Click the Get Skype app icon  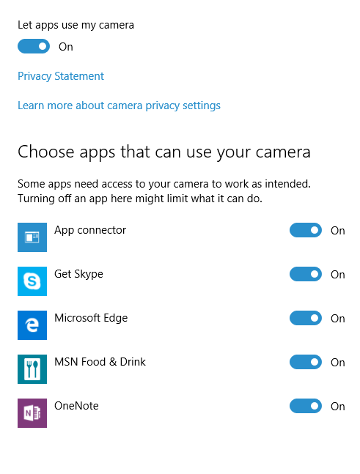point(32,281)
